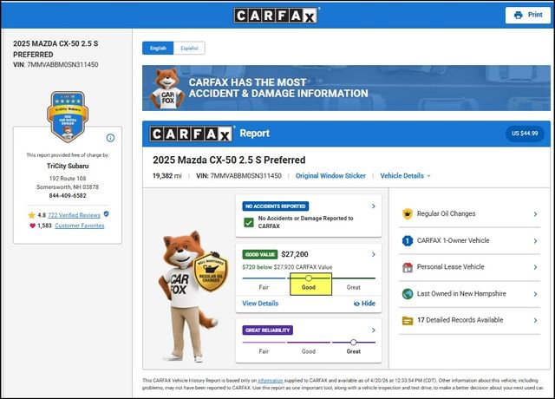Click the Last Owned in New Hampshire globe icon
Viewport: 555px width, 399px height.
408,294
